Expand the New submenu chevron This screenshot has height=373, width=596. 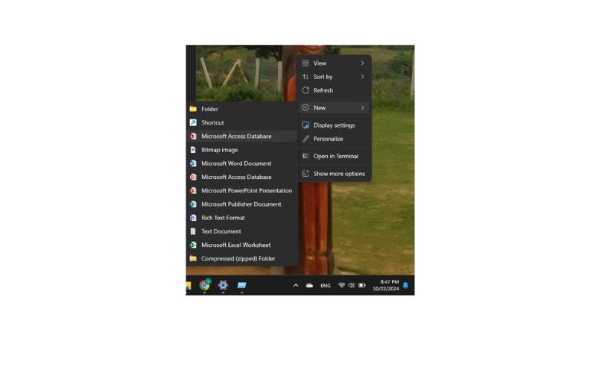(363, 108)
